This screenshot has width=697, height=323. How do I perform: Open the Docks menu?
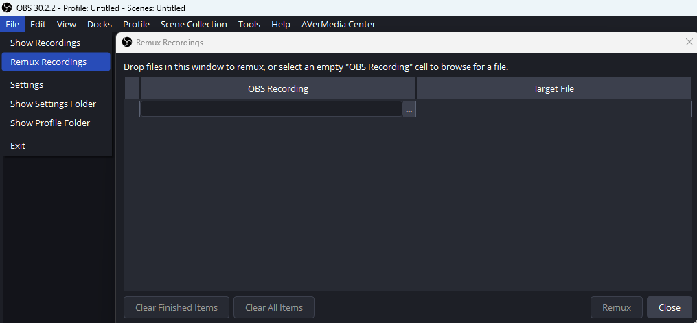coord(100,24)
